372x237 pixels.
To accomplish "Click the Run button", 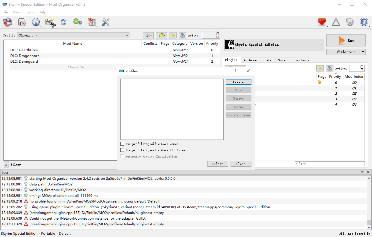I will tap(346, 40).
